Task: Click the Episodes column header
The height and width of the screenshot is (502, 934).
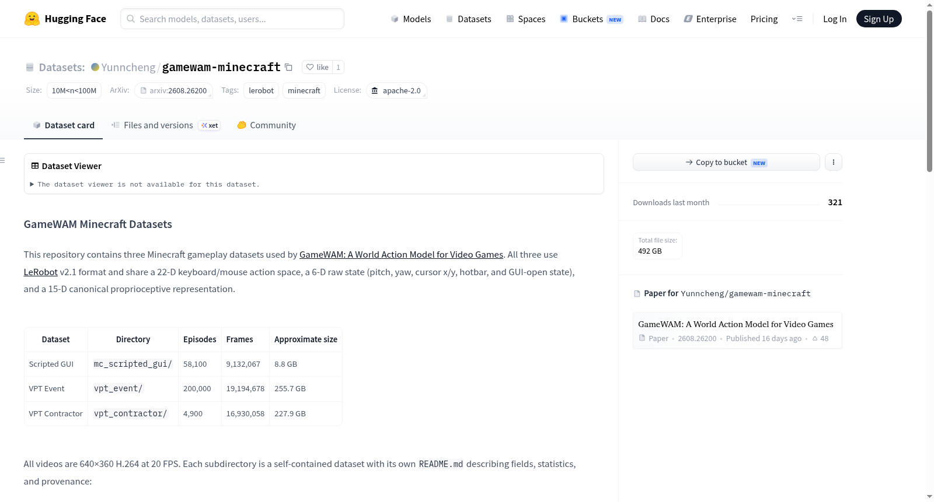Action: click(200, 339)
